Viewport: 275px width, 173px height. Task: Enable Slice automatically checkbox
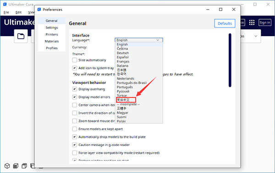coord(75,60)
